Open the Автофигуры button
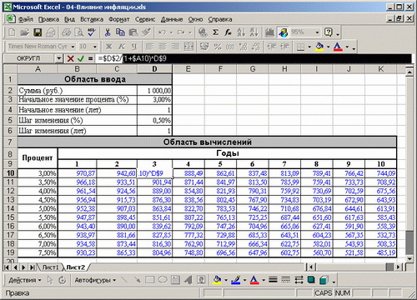The height and width of the screenshot is (300, 417). (95, 280)
